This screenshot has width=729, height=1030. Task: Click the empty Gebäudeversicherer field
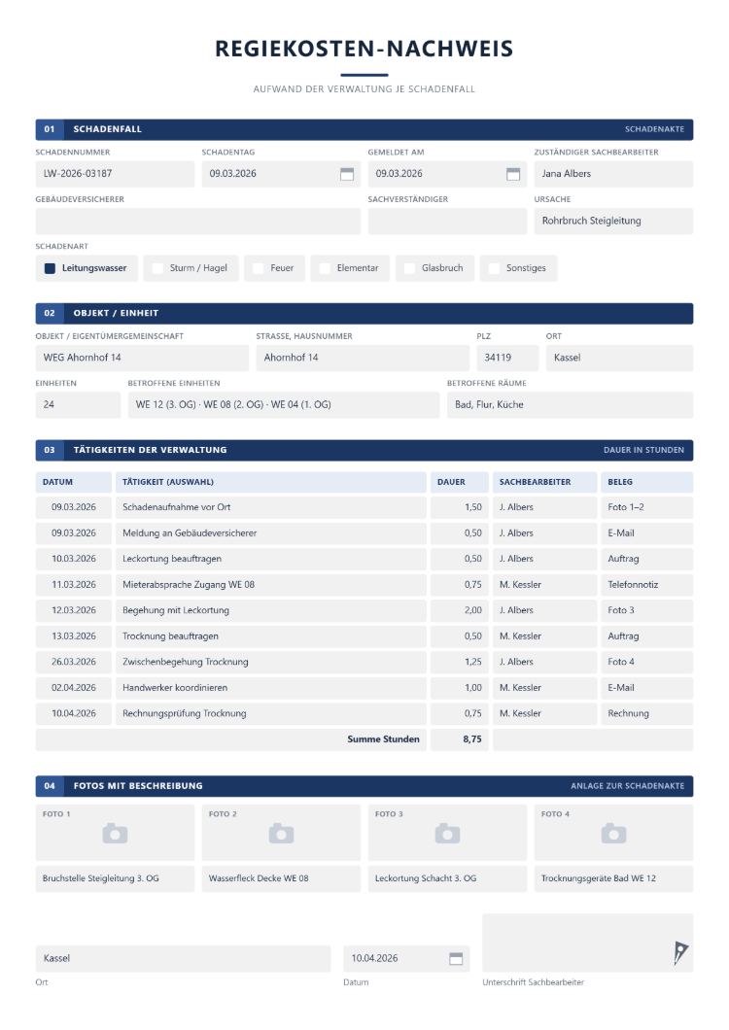[x=198, y=222]
